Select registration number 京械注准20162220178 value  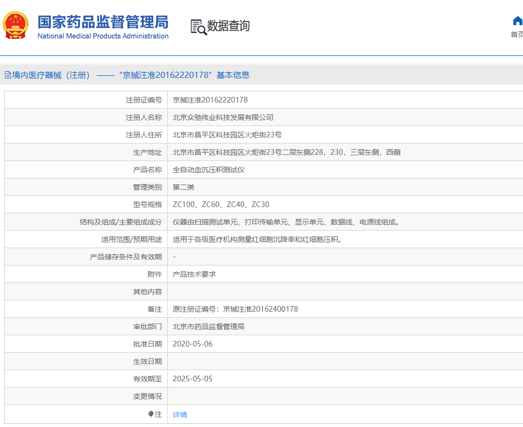pyautogui.click(x=210, y=100)
